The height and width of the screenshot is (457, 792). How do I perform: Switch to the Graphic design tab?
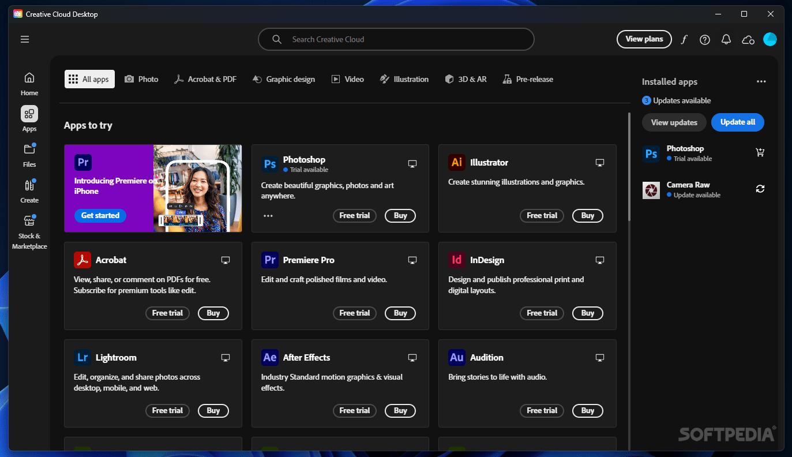pyautogui.click(x=284, y=79)
